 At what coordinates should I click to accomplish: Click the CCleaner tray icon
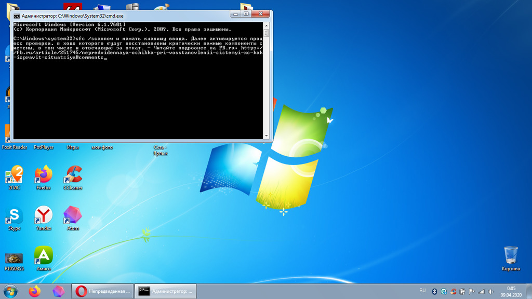click(453, 292)
